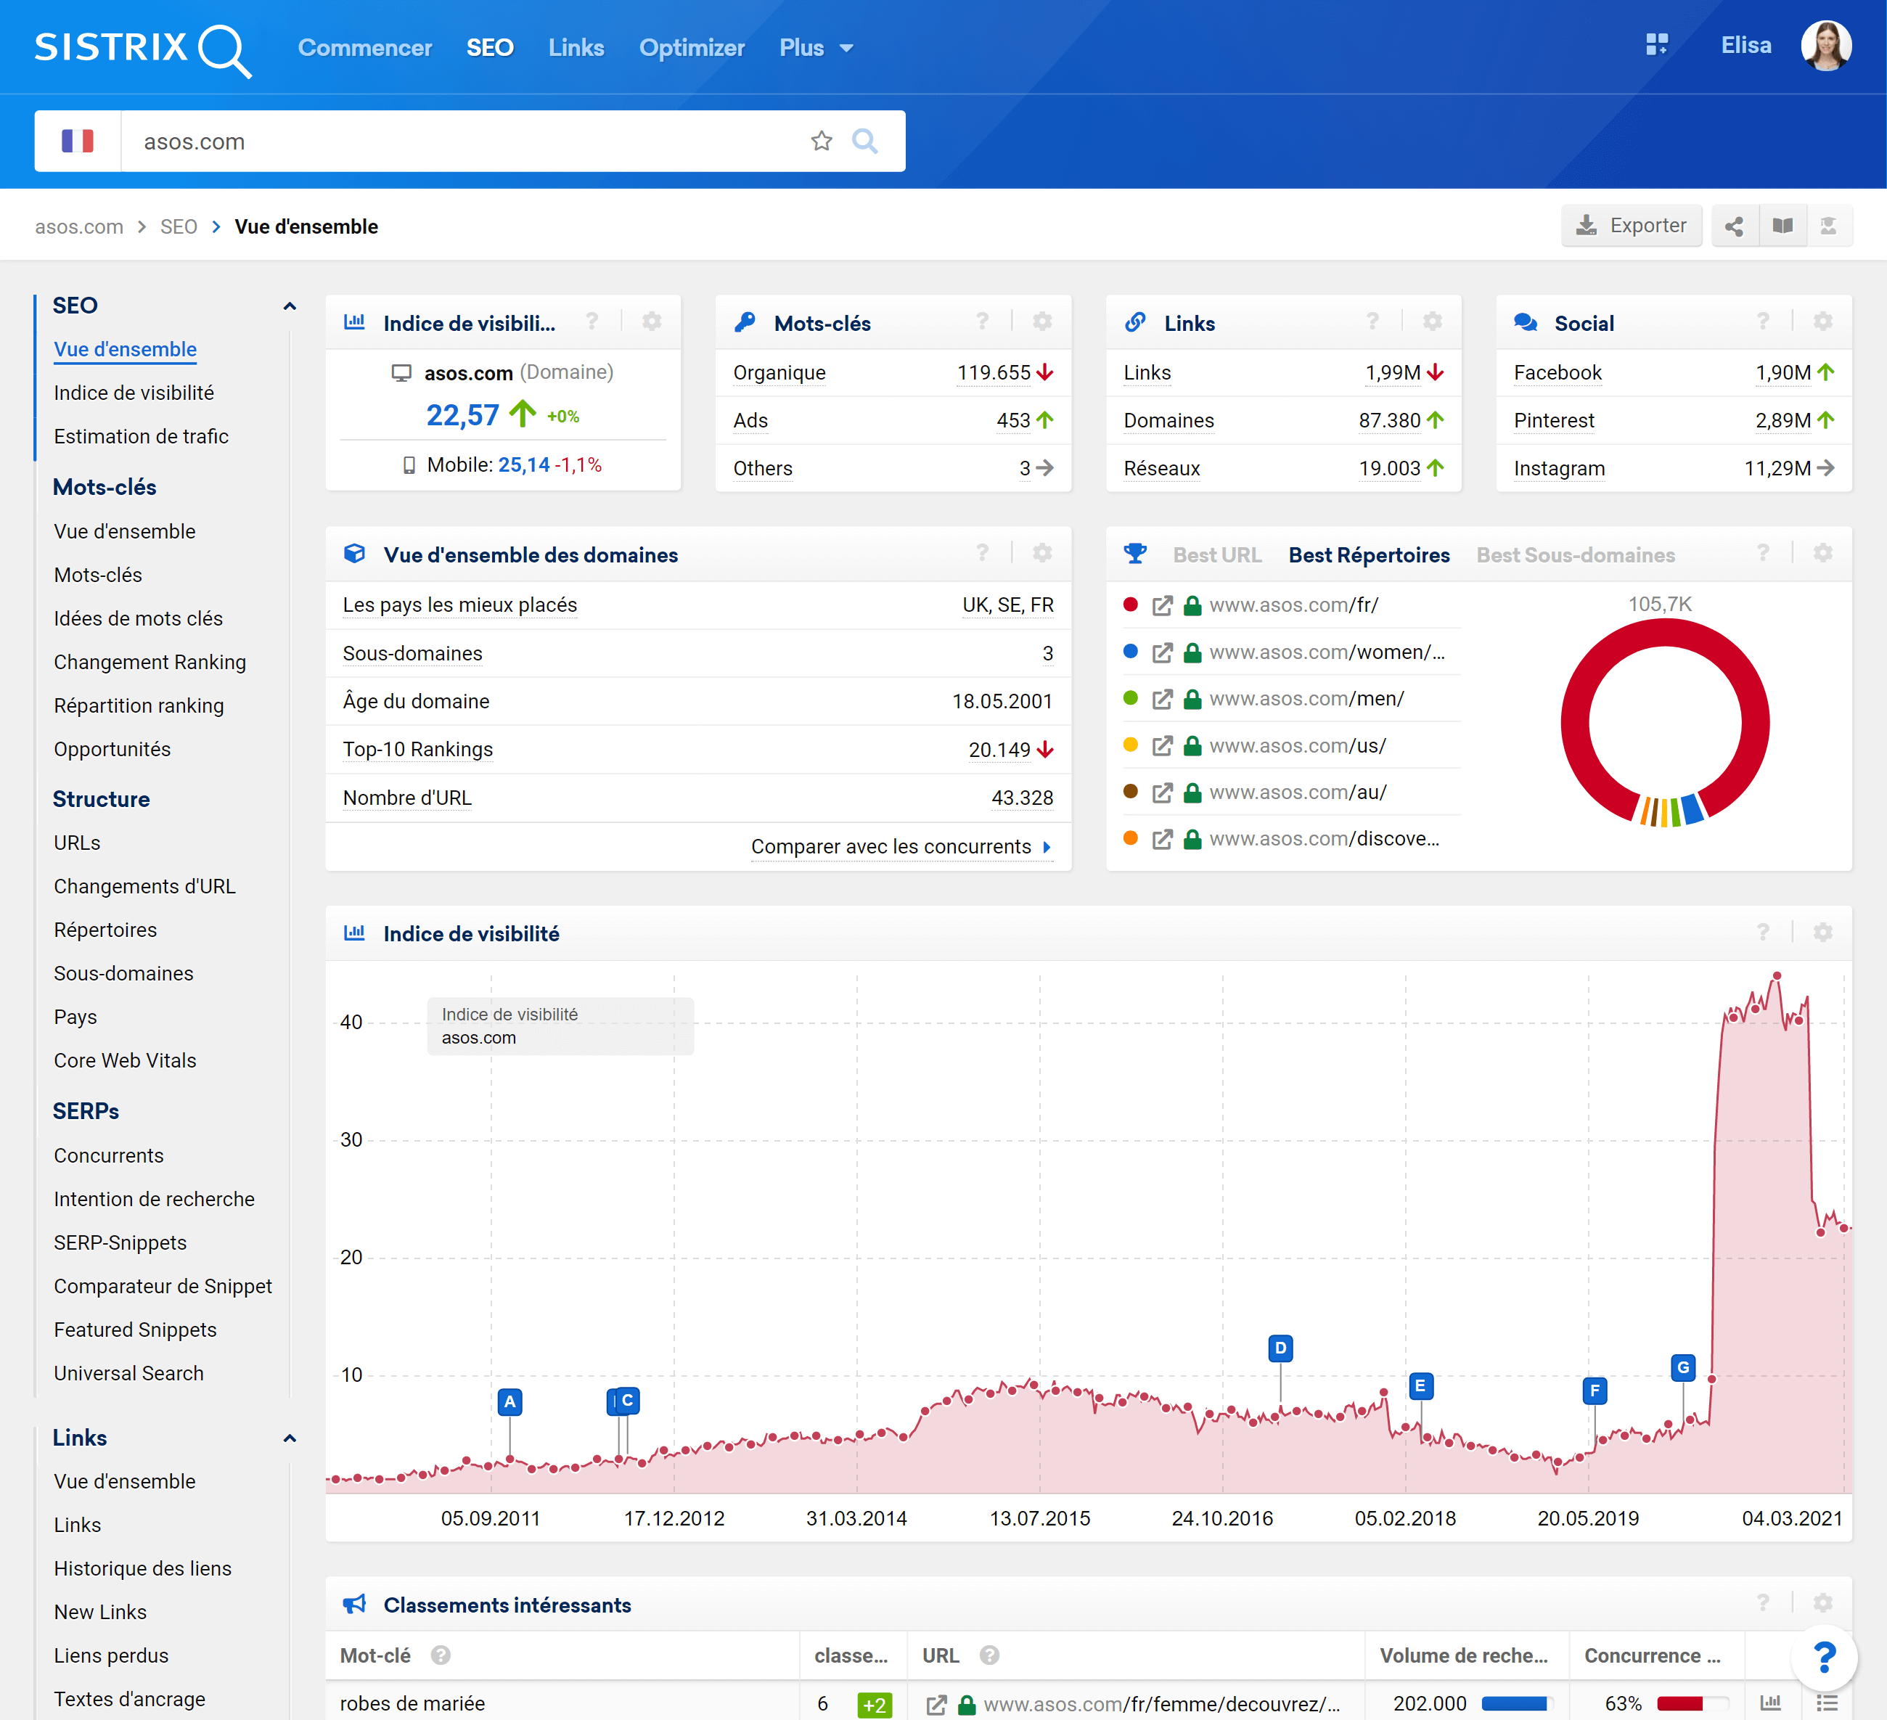Viewport: 1887px width, 1720px height.
Task: Click the French flag country selector
Action: point(78,142)
